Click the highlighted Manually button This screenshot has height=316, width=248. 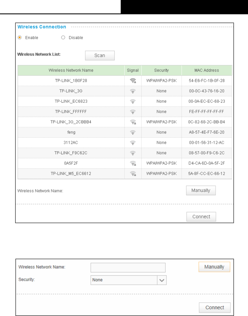click(x=214, y=267)
